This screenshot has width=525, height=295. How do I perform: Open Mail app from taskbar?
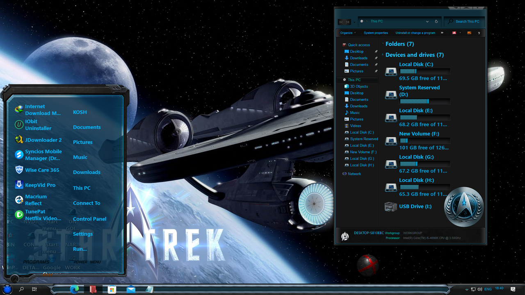(131, 289)
